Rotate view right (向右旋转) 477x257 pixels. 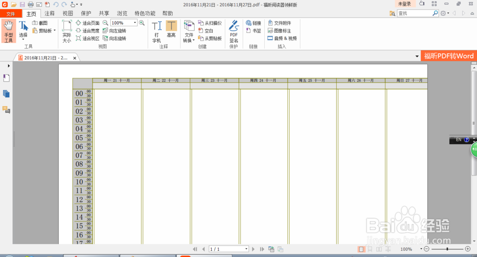[114, 38]
